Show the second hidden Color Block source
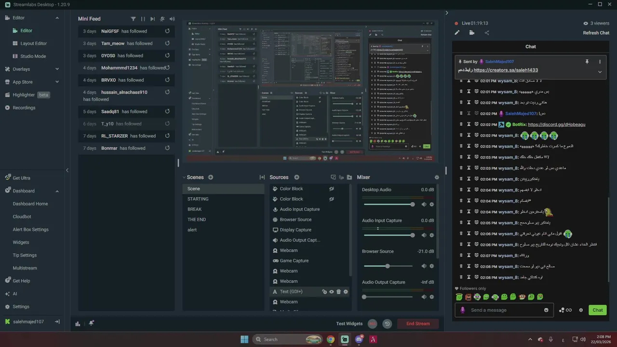Image resolution: width=617 pixels, height=347 pixels. click(332, 199)
